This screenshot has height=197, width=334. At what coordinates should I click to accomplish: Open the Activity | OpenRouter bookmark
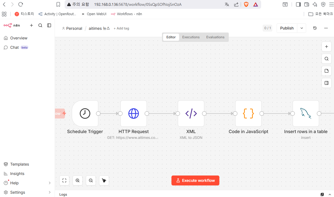(57, 14)
